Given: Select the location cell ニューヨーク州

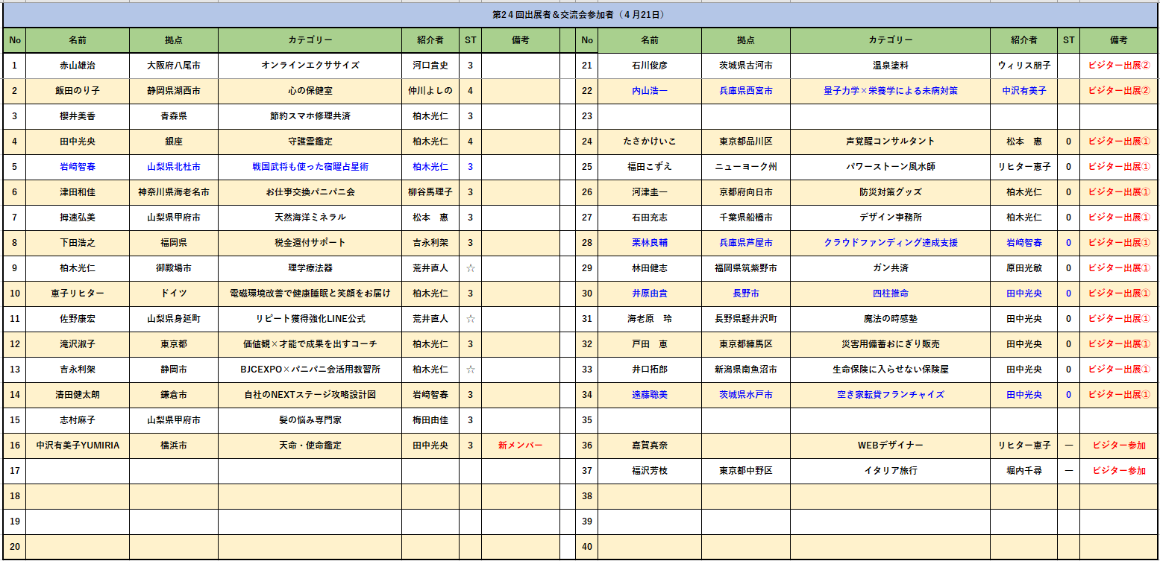Looking at the screenshot, I should pyautogui.click(x=745, y=167).
